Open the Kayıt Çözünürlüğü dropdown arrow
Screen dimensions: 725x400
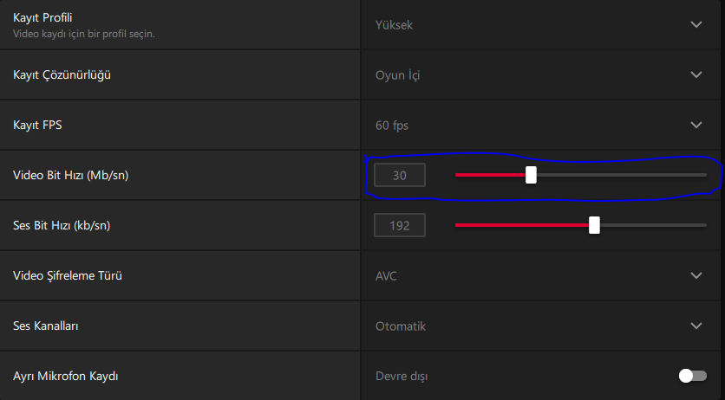(696, 74)
